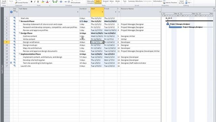Click task mode icon for Outline content

[x=15, y=36]
